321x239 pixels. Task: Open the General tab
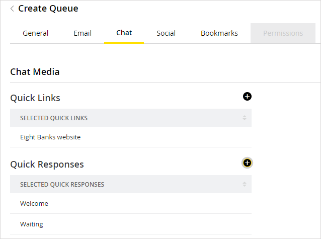coord(35,33)
